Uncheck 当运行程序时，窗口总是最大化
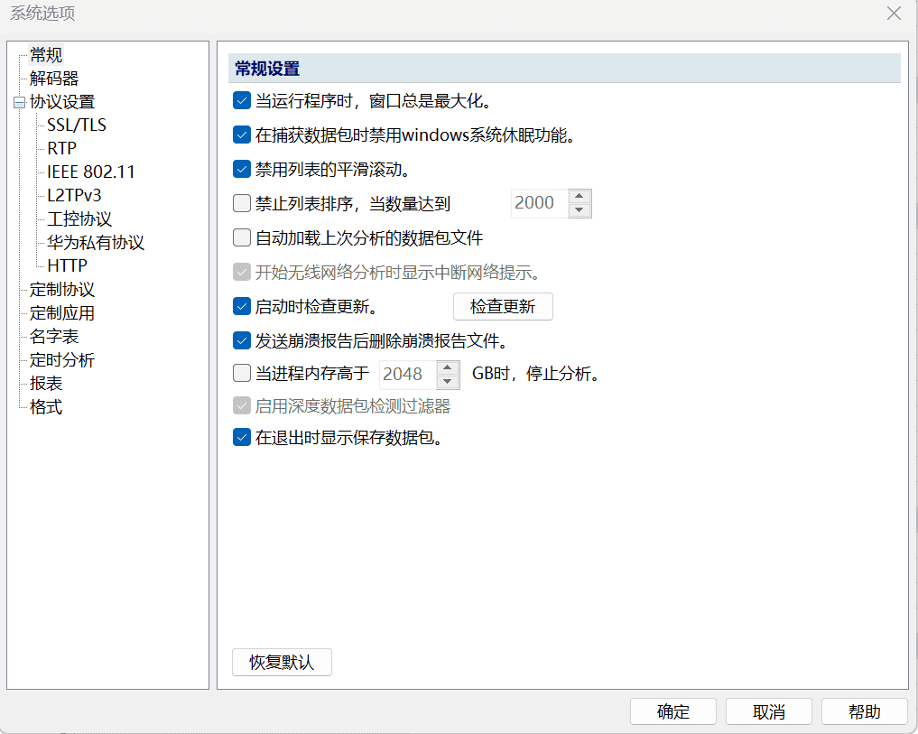 tap(241, 100)
